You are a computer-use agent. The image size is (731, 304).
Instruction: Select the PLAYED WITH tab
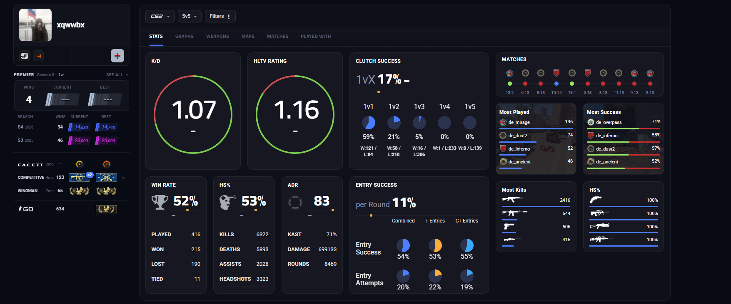click(x=316, y=37)
